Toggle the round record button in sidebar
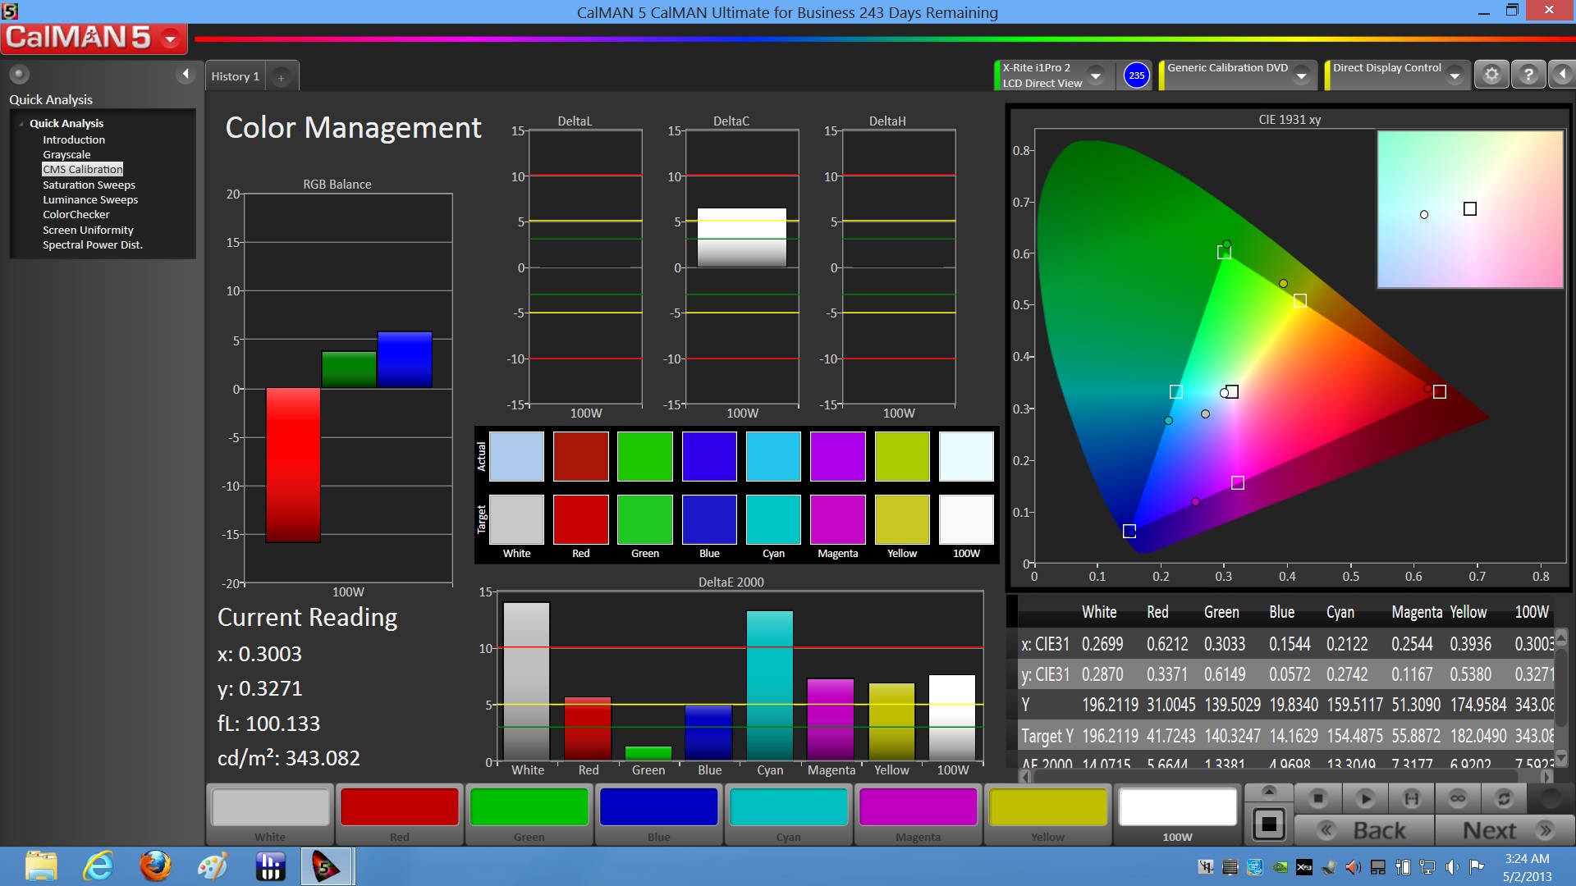1576x886 pixels. 19,75
